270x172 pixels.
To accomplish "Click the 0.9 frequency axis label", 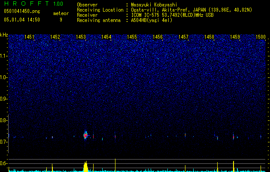I will point(3,99).
